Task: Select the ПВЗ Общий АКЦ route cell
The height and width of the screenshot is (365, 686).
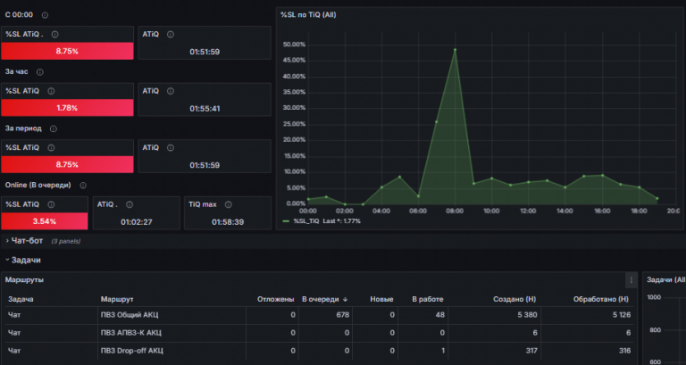Action: [171, 315]
